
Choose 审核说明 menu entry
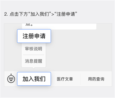tap(34, 49)
